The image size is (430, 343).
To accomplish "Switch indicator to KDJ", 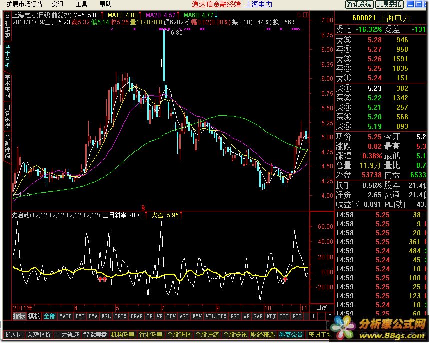I will coord(271,316).
